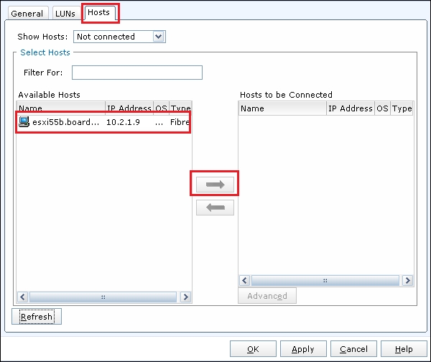This screenshot has height=362, width=431.
Task: Switch to the General tab
Action: pos(27,13)
